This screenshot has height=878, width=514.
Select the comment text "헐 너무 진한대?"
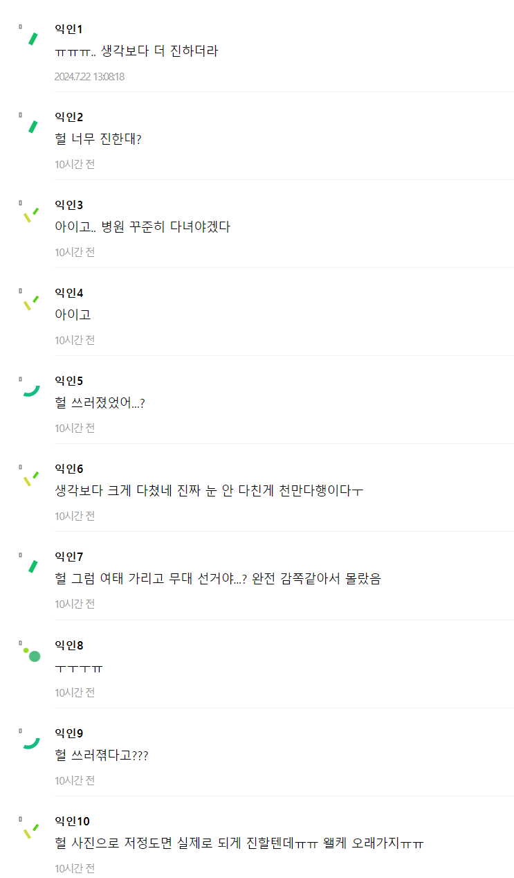point(98,139)
